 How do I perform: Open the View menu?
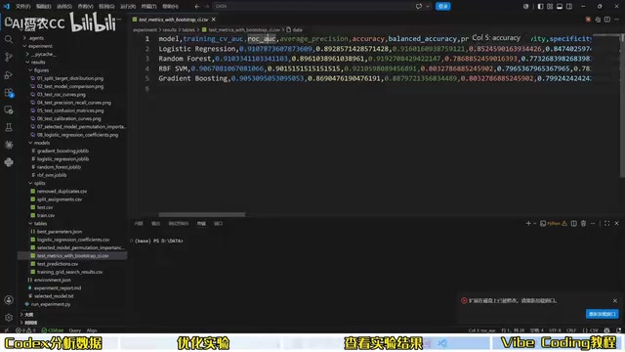point(85,7)
